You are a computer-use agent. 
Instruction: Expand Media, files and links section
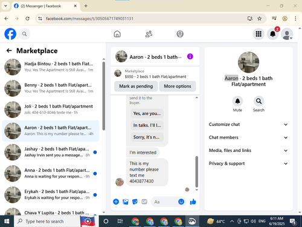click(248, 151)
